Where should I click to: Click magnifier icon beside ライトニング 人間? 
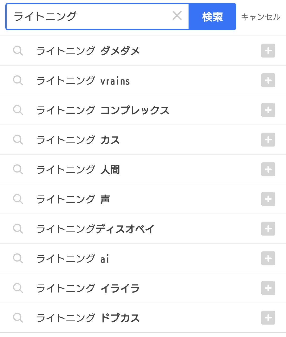click(18, 169)
